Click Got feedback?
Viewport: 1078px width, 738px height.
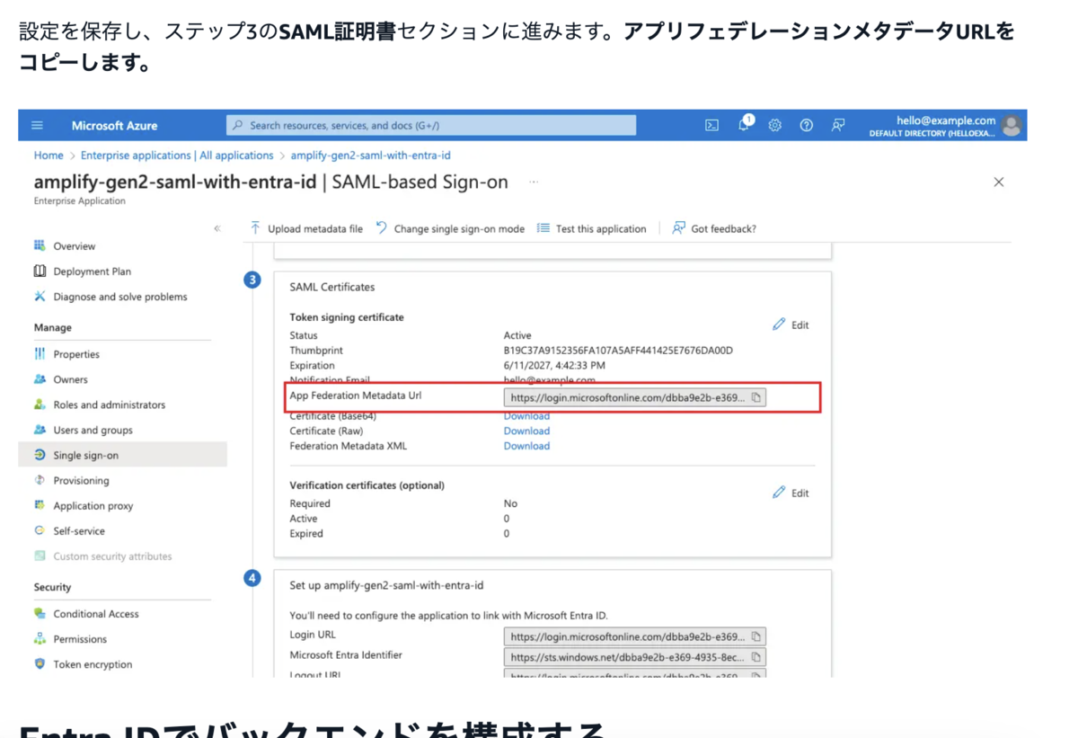[714, 228]
